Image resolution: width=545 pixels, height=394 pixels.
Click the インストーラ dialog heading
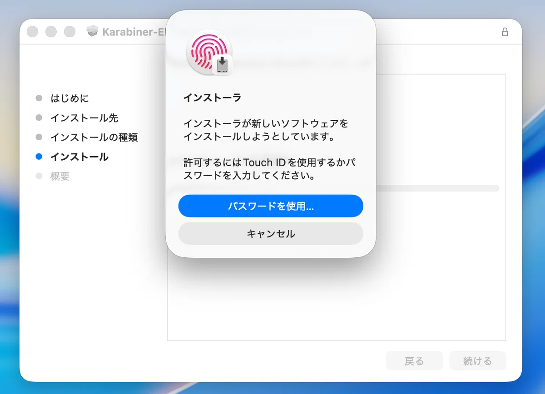click(212, 98)
